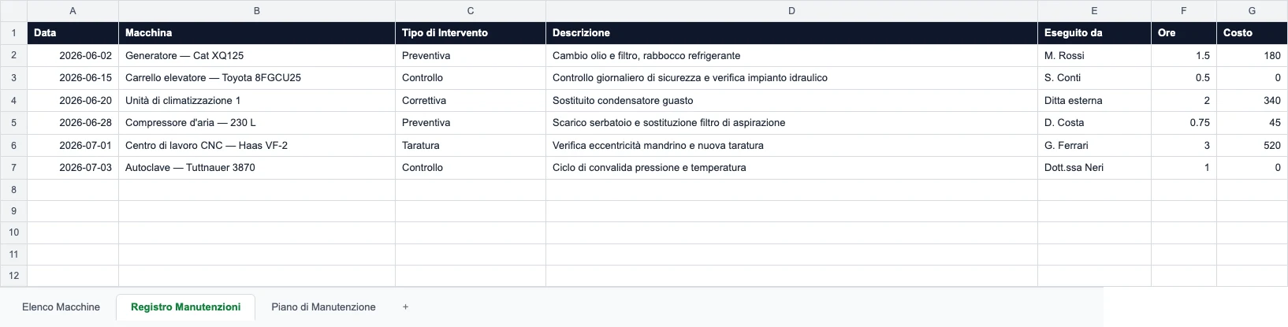This screenshot has height=327, width=1288.
Task: Select description 'Cambio olio e filtro, rabbocco refrigerante'
Action: (x=792, y=56)
